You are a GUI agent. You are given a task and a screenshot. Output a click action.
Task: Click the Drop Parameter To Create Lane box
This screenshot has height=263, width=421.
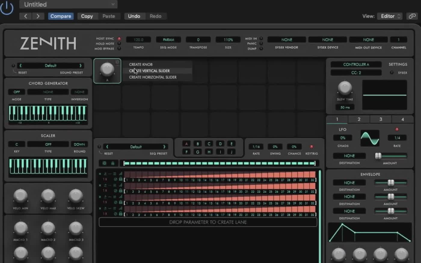(x=208, y=222)
